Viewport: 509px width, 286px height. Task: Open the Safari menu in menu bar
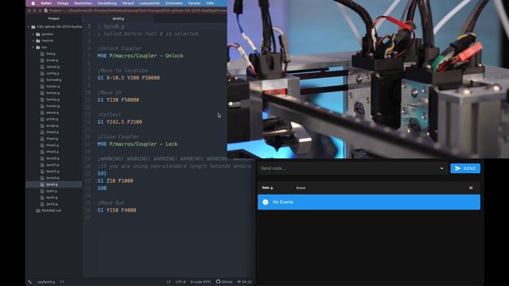tap(46, 3)
